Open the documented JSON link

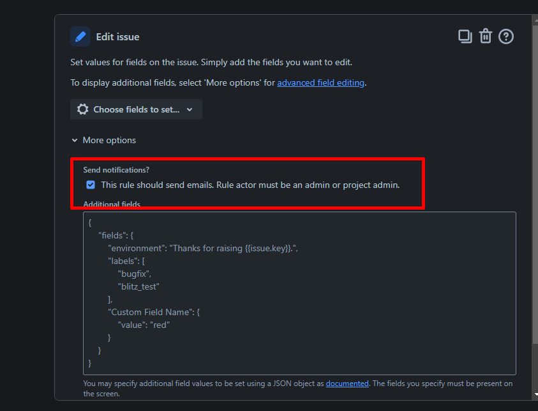[347, 384]
